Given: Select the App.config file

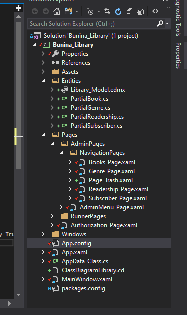Looking at the screenshot, I should pyautogui.click(x=76, y=243).
